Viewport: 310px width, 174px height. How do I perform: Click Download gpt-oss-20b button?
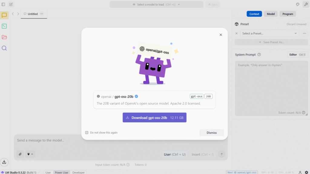tap(154, 118)
